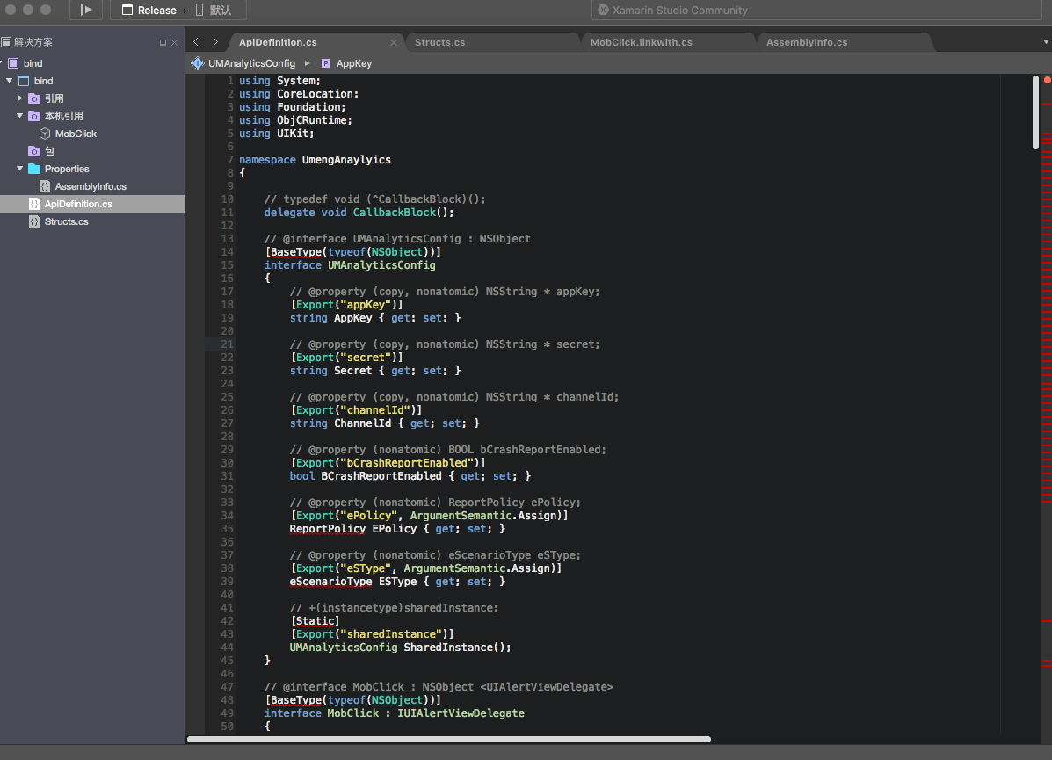1052x760 pixels.
Task: Click the Structs.cs file icon
Action: pos(34,221)
